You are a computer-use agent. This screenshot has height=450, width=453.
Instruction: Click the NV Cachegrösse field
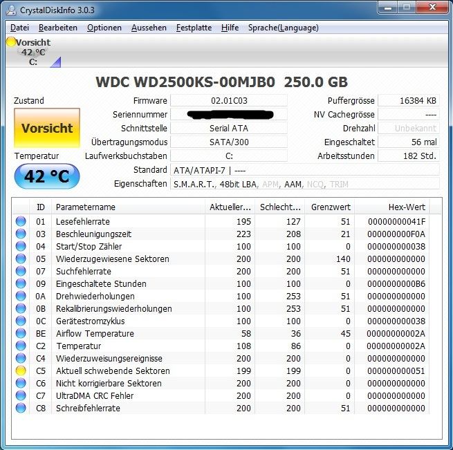tap(409, 114)
